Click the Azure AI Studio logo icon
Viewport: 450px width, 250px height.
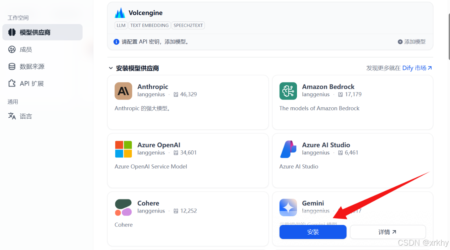288,149
